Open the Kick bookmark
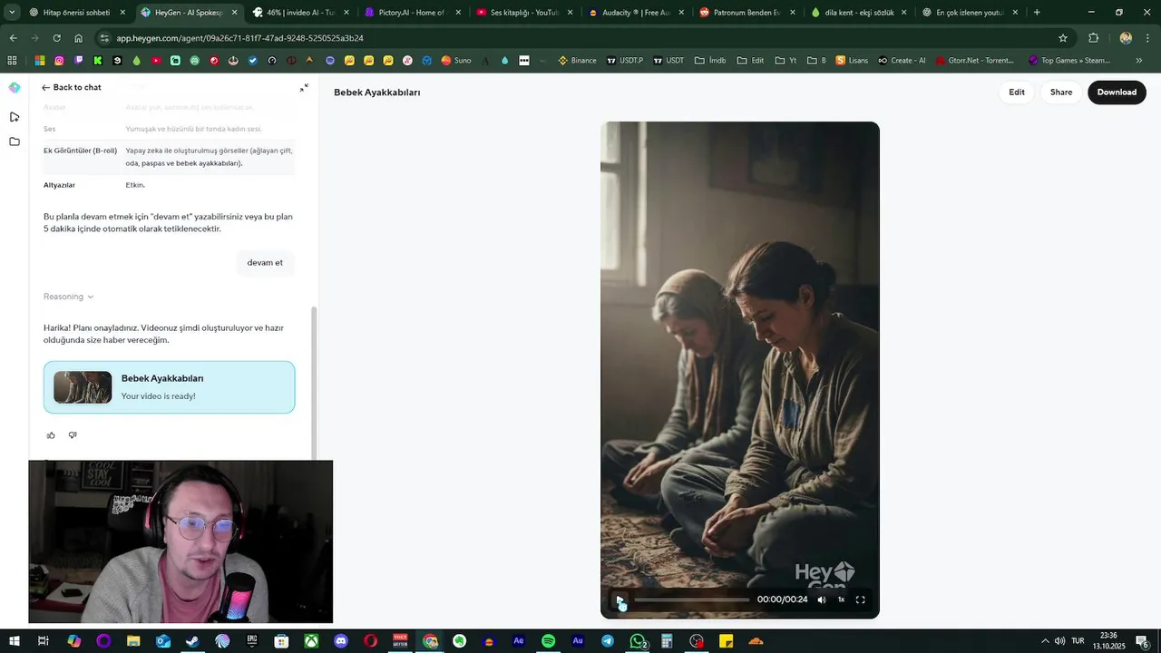The height and width of the screenshot is (653, 1161). 98,61
